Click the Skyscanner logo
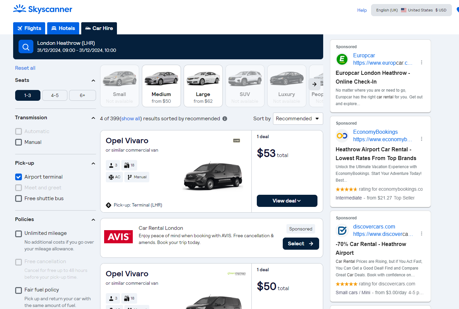This screenshot has width=459, height=309. point(42,9)
